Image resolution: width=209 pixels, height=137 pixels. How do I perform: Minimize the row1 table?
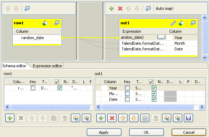tap(57, 23)
